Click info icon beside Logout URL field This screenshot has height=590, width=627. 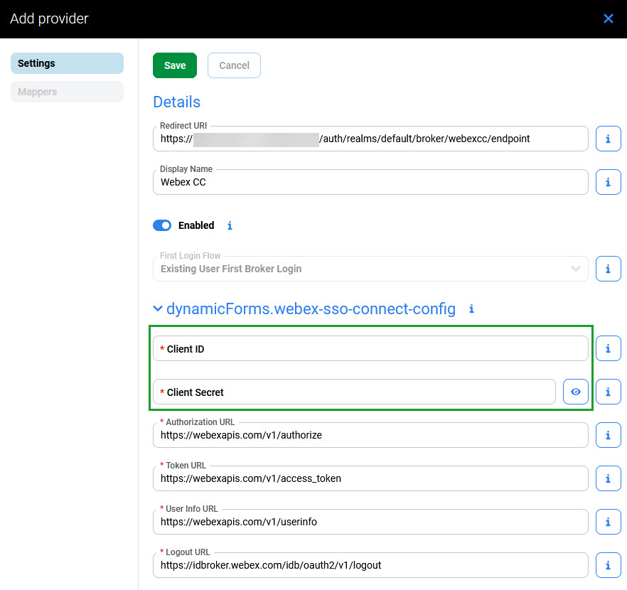click(x=608, y=565)
